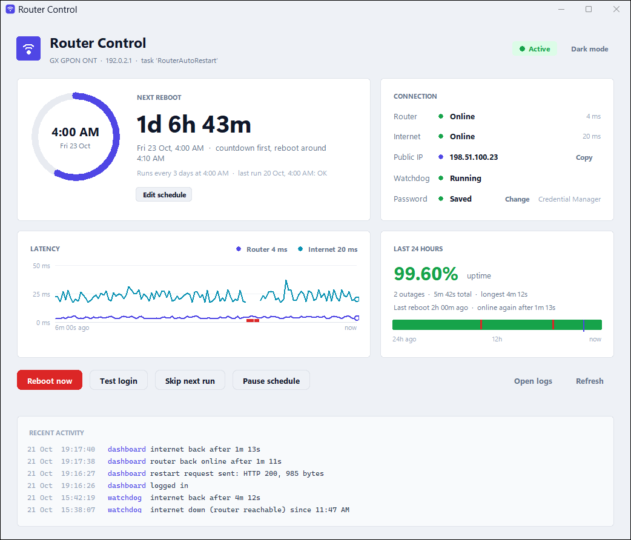Click the Router '4 ms' latency value in Connection
The image size is (631, 540).
[593, 116]
